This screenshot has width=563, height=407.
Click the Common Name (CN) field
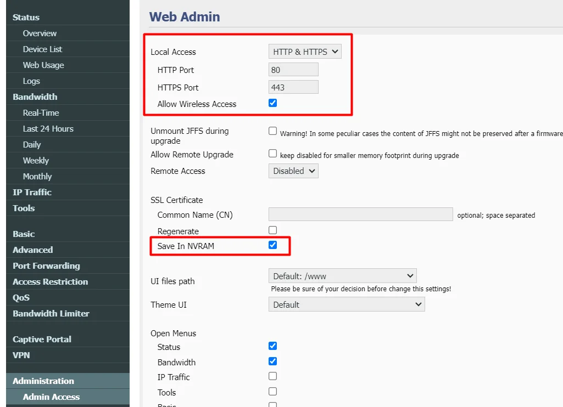(x=360, y=214)
